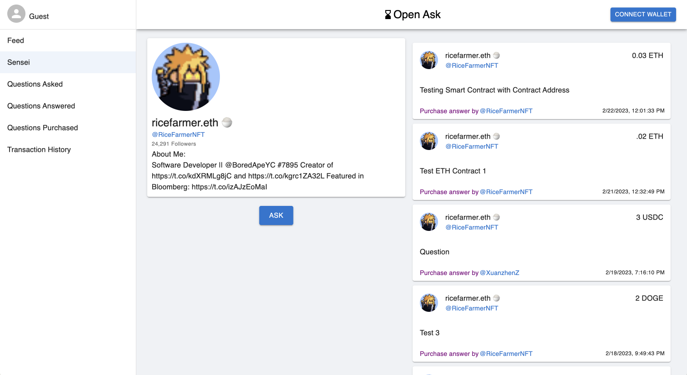Click the avatar on the Test ETH Contract 1 card
The height and width of the screenshot is (375, 687).
pyautogui.click(x=429, y=141)
